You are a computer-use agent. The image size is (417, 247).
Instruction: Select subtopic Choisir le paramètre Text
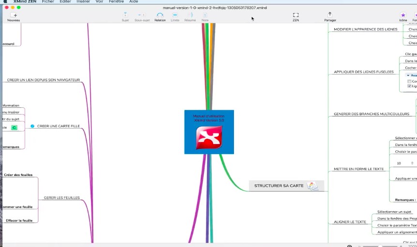click(397, 225)
